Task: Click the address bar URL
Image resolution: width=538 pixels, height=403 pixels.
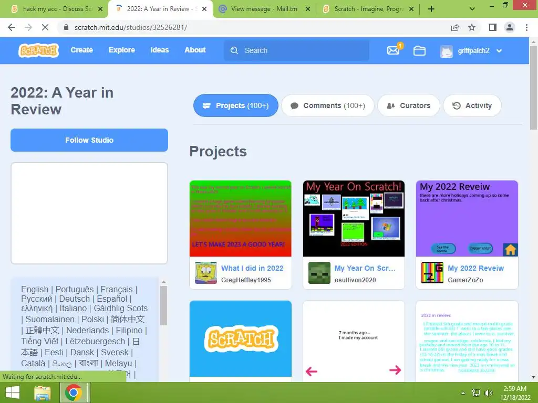Action: (131, 27)
